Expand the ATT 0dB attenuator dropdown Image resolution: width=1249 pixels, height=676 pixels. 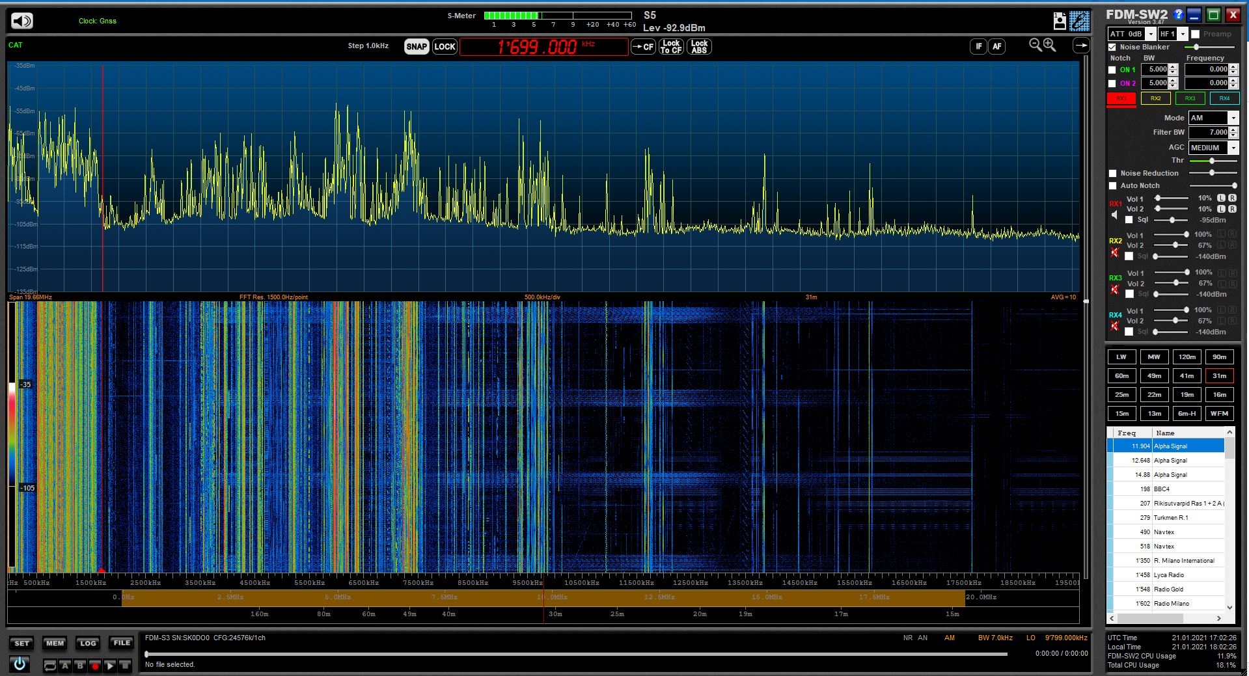(1151, 34)
